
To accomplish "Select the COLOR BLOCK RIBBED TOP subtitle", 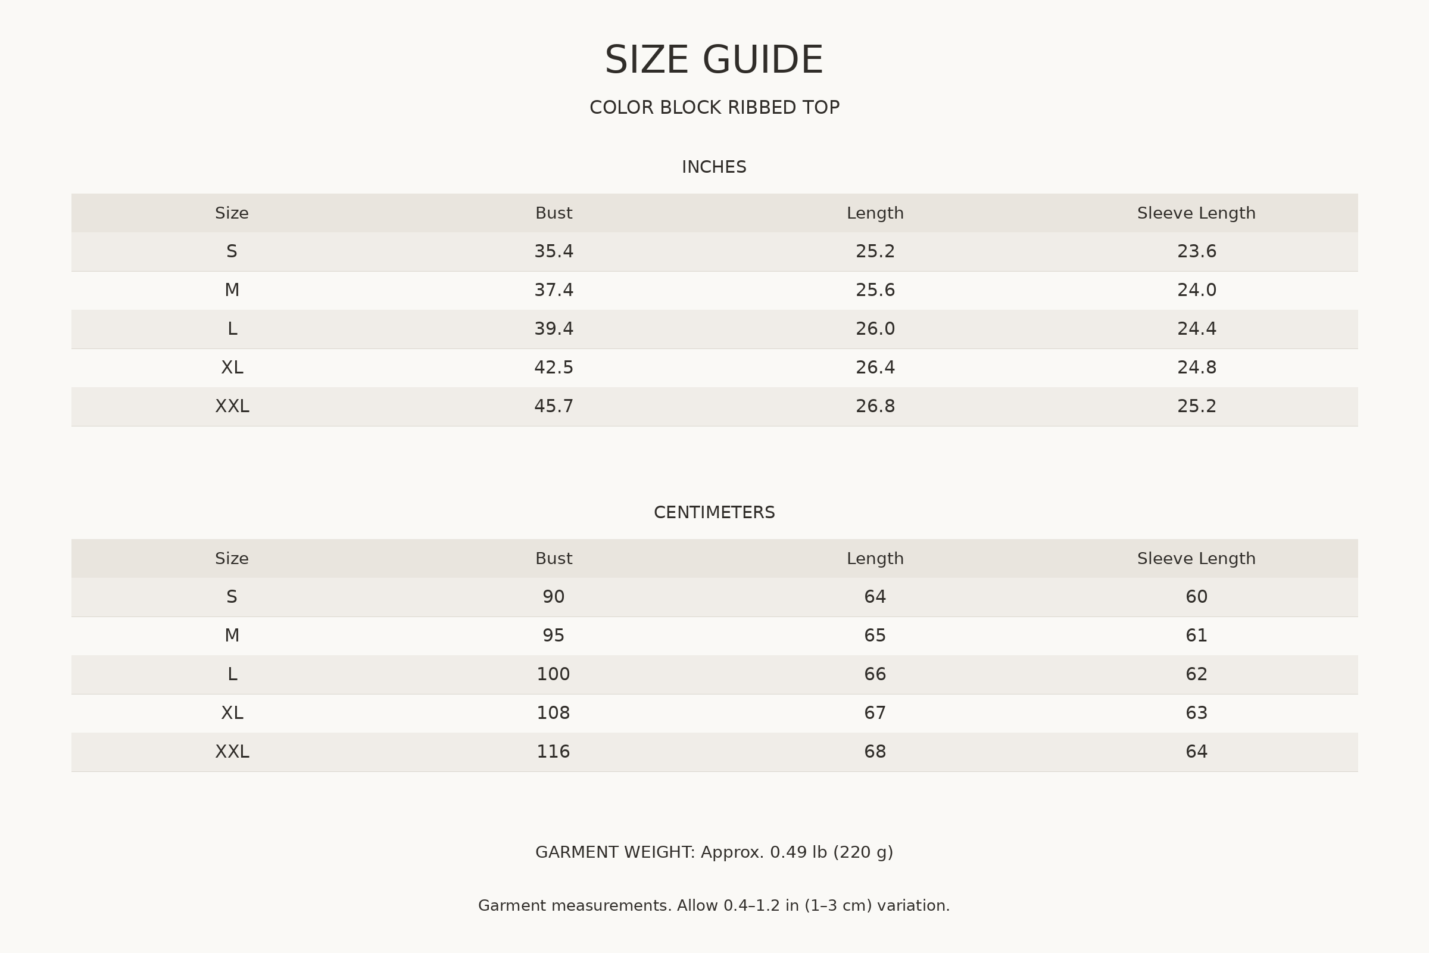I will coord(714,108).
